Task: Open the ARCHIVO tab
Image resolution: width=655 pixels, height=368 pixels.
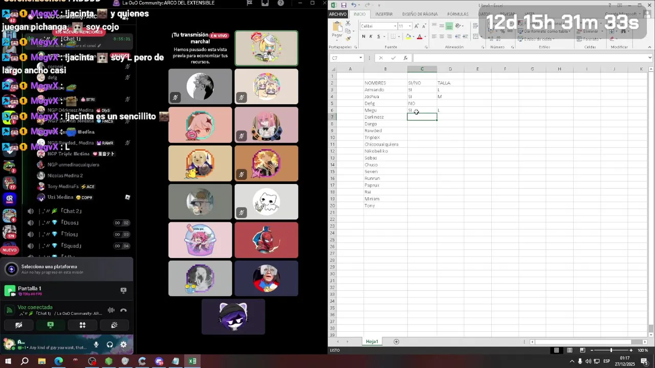Action: point(338,14)
